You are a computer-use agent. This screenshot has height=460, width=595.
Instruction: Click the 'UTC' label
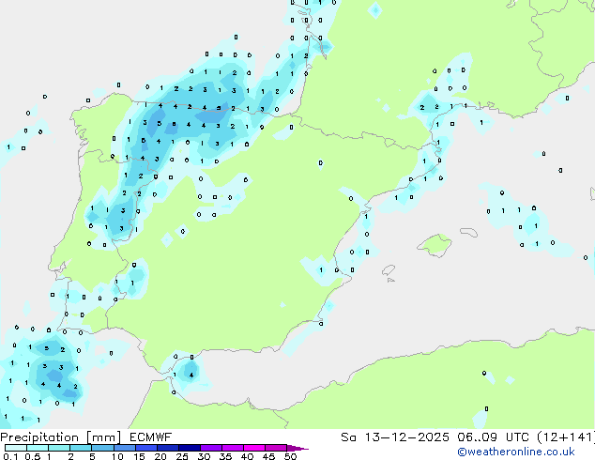(517, 437)
